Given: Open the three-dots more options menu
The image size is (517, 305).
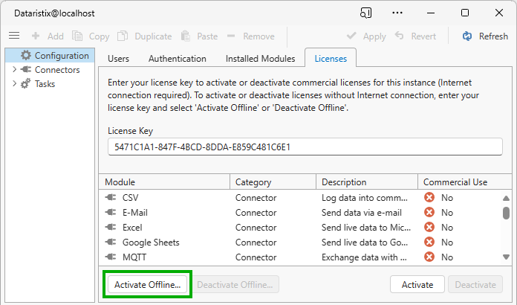Looking at the screenshot, I should [397, 13].
